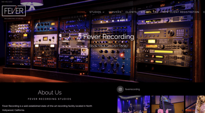Open the Instagram icon beside feverrecording
This screenshot has width=205, height=113.
[120, 89]
